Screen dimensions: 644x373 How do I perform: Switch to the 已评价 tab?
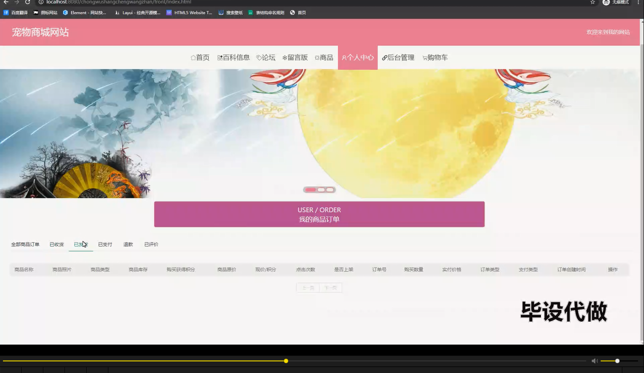tap(151, 245)
